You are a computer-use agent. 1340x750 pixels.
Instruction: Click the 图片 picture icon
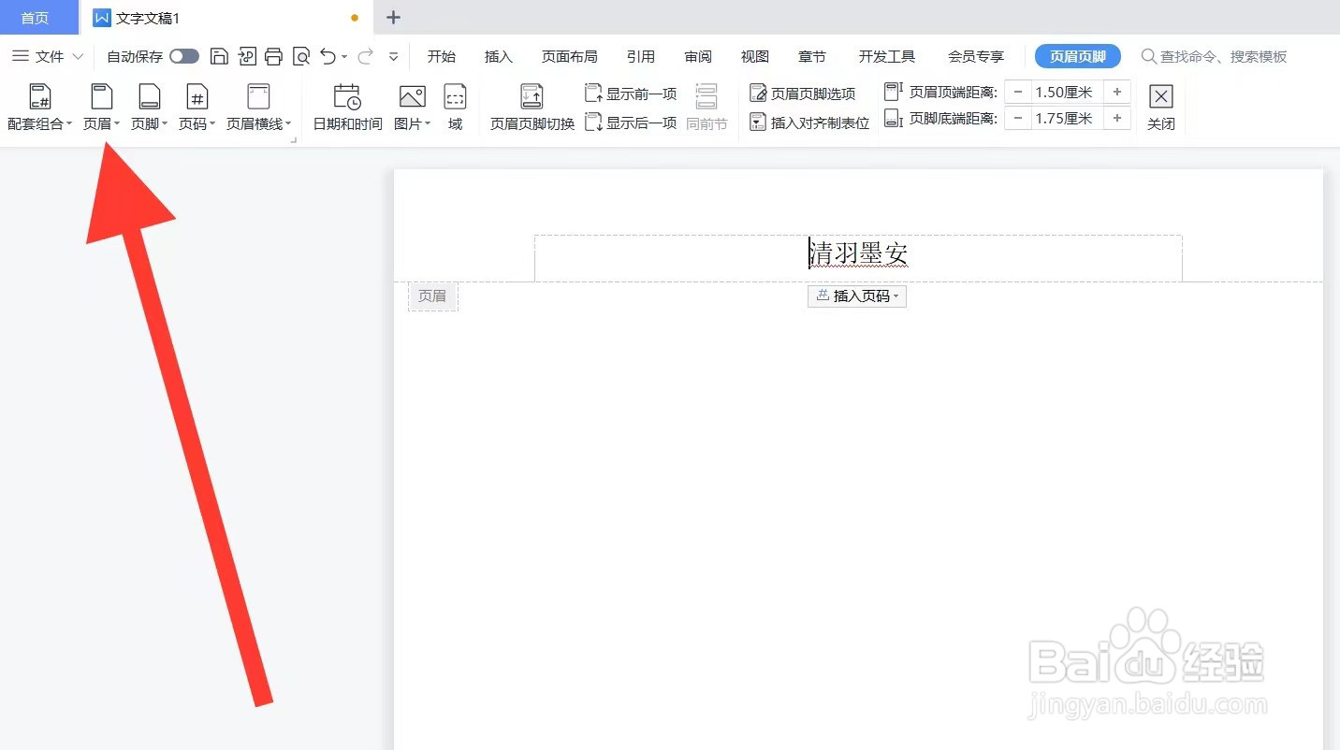(x=412, y=96)
